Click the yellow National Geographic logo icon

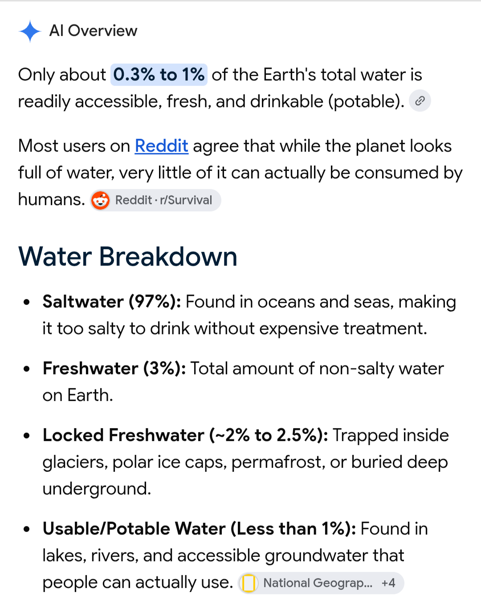[249, 583]
